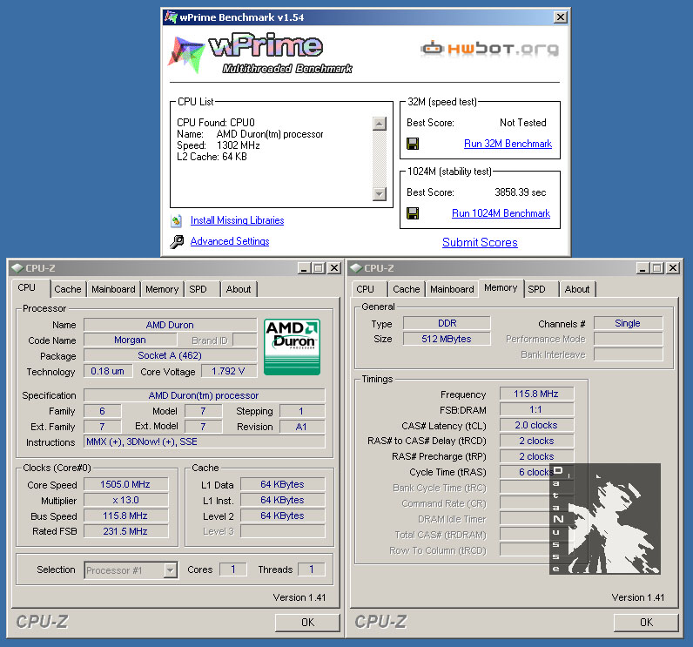Click left CPU-Z window title icon
This screenshot has width=693, height=647.
pos(17,268)
